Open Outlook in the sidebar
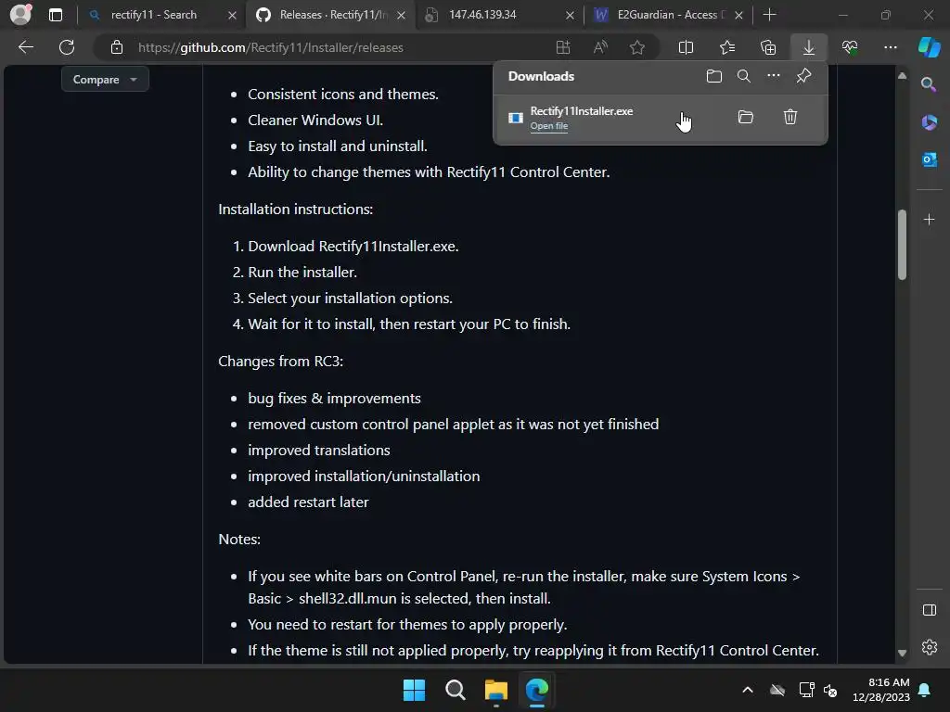The height and width of the screenshot is (712, 950). [929, 159]
